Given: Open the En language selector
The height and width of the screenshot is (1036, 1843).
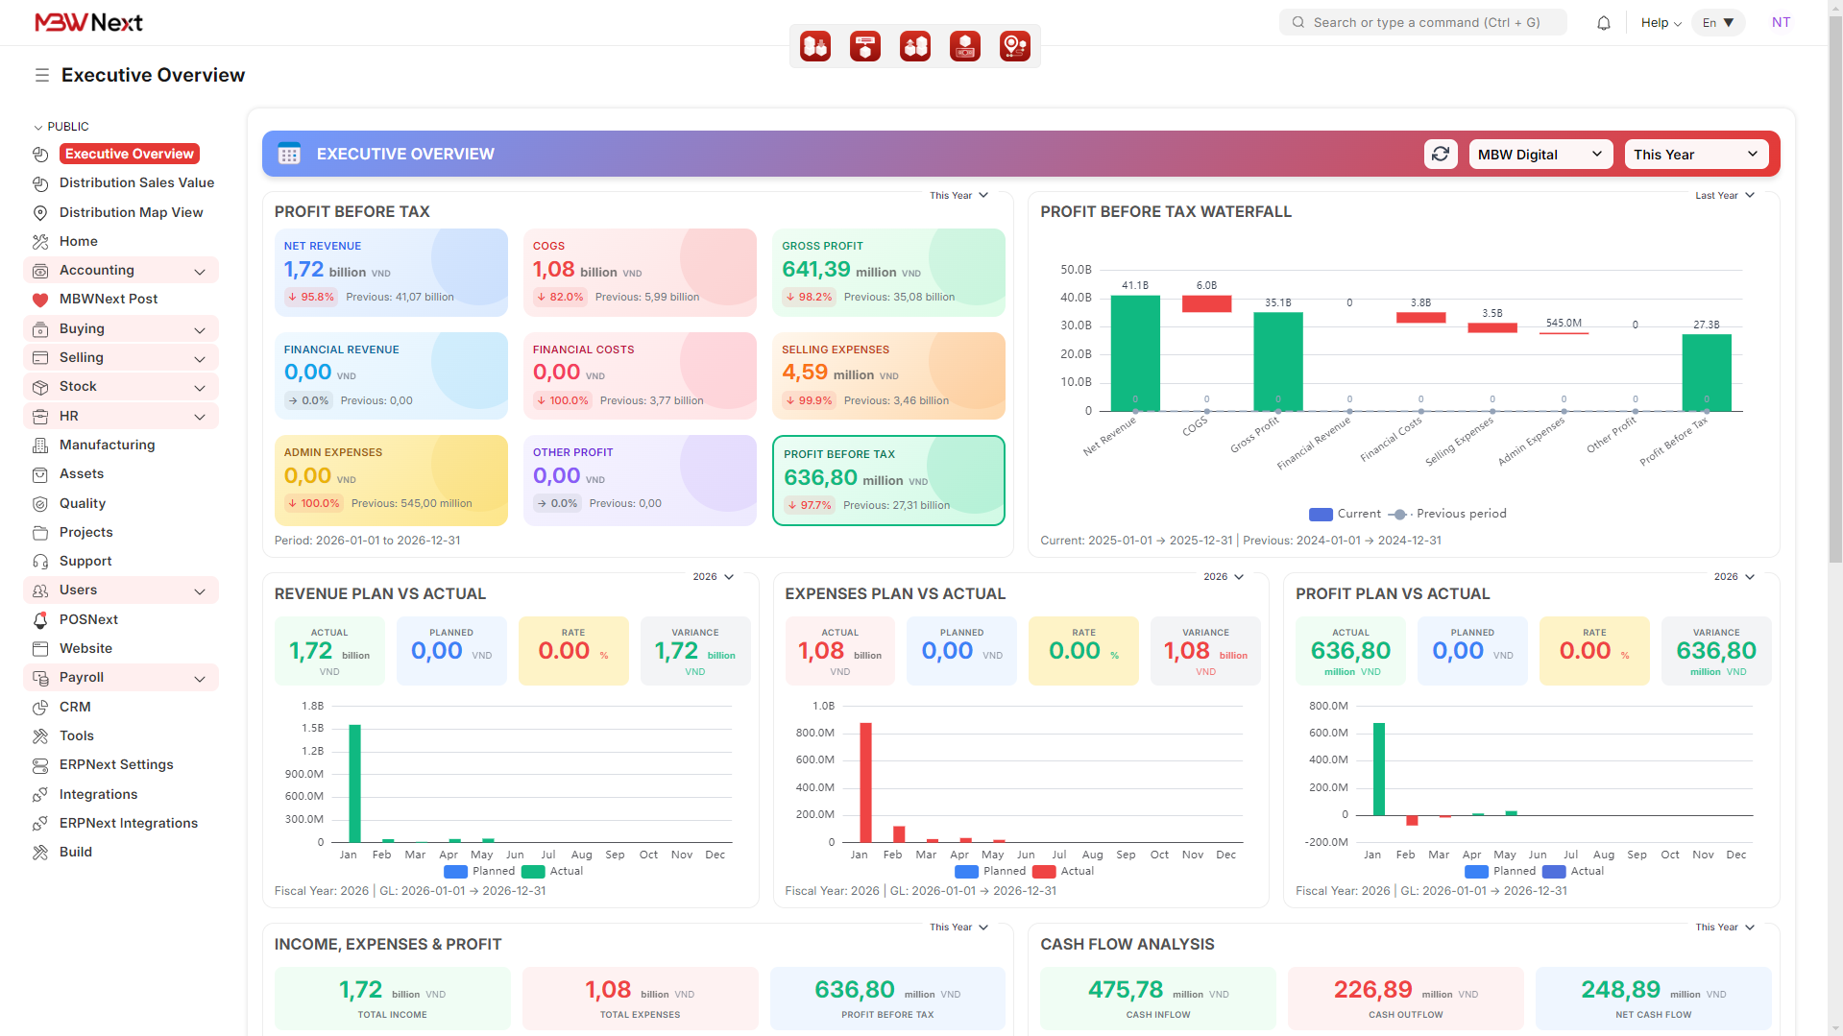Looking at the screenshot, I should pos(1718,23).
